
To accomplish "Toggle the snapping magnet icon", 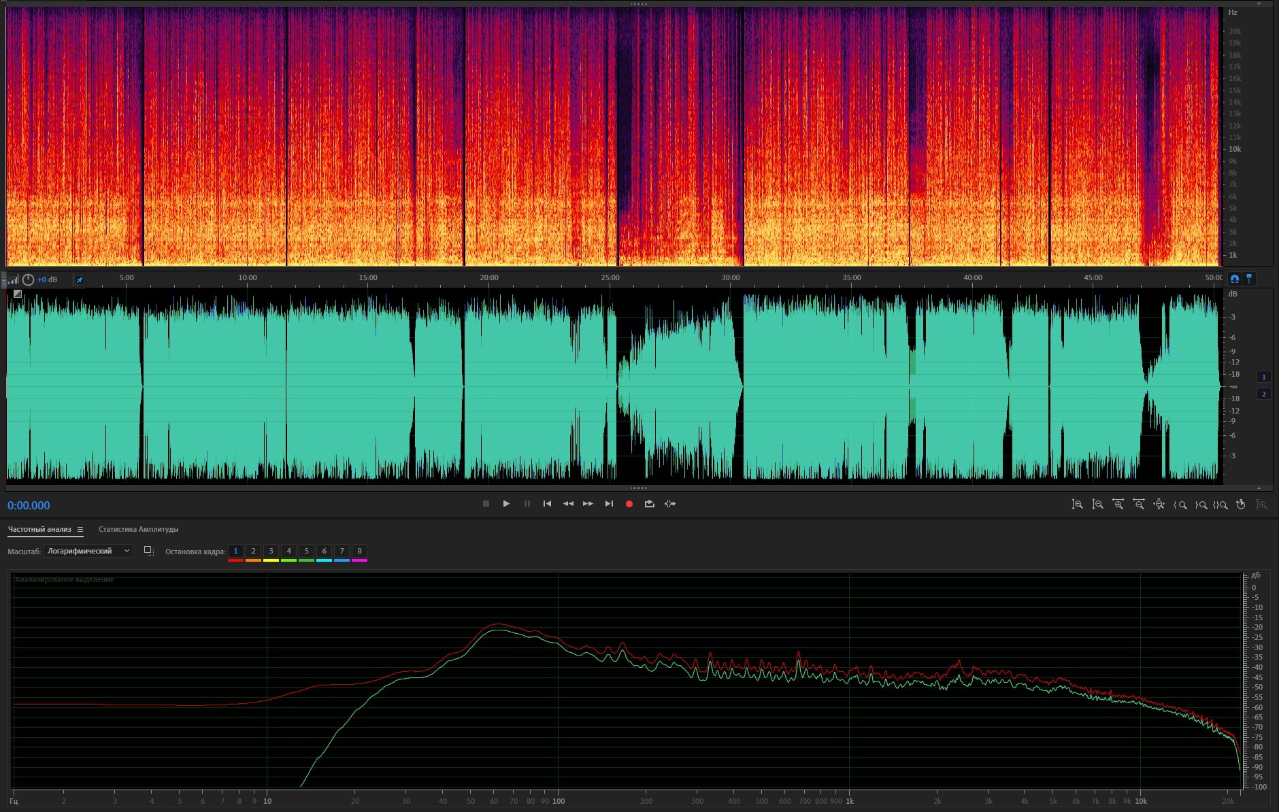I will [1234, 279].
